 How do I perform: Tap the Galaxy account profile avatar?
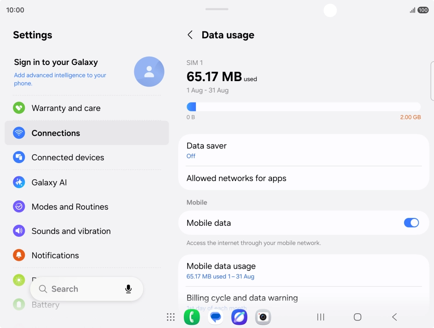pyautogui.click(x=149, y=71)
